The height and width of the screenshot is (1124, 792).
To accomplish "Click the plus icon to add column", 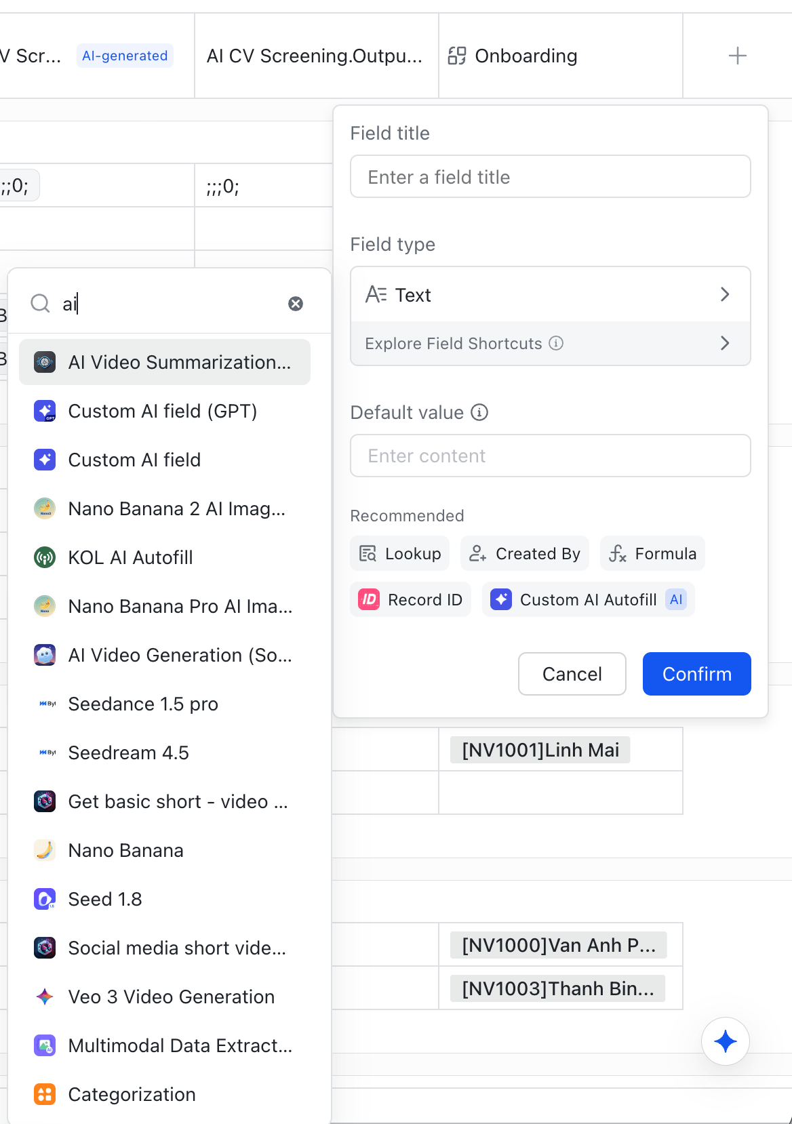I will click(x=738, y=56).
